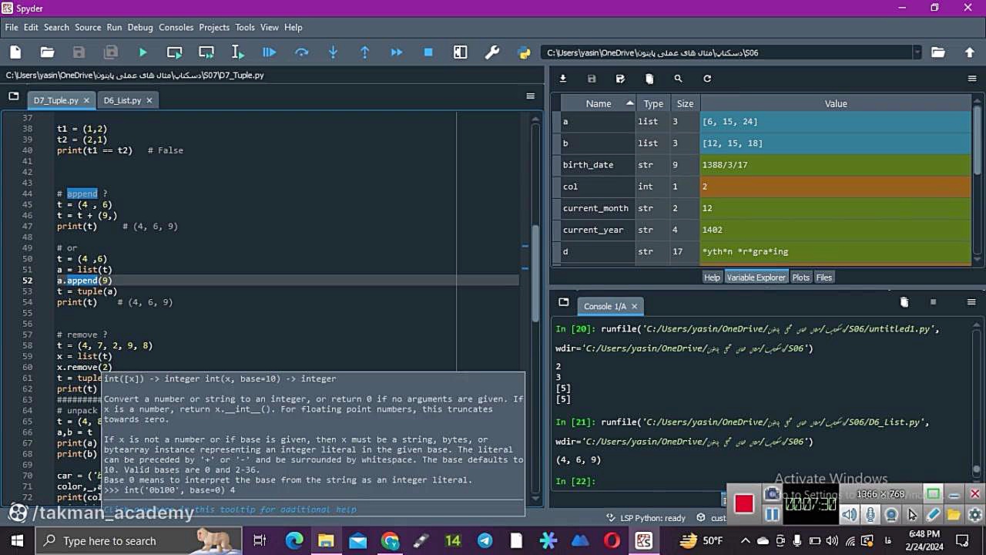
Task: Import data into Variable Explorer
Action: coord(563,79)
